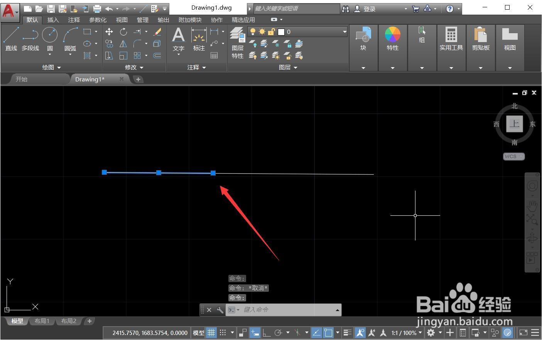Click the Undo arrow icon

pos(109,8)
